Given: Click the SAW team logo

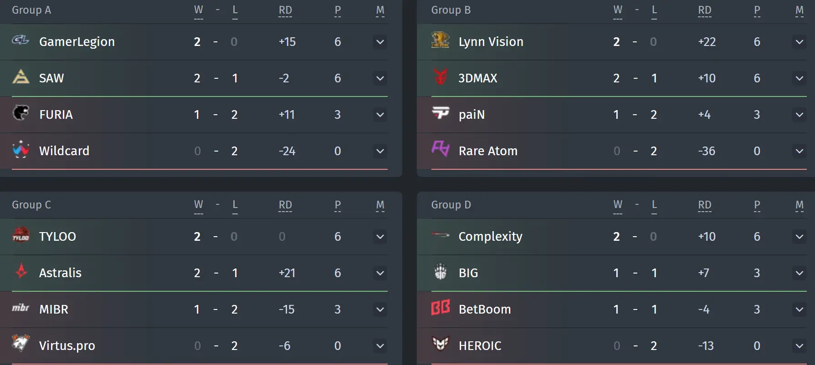Looking at the screenshot, I should (x=21, y=76).
